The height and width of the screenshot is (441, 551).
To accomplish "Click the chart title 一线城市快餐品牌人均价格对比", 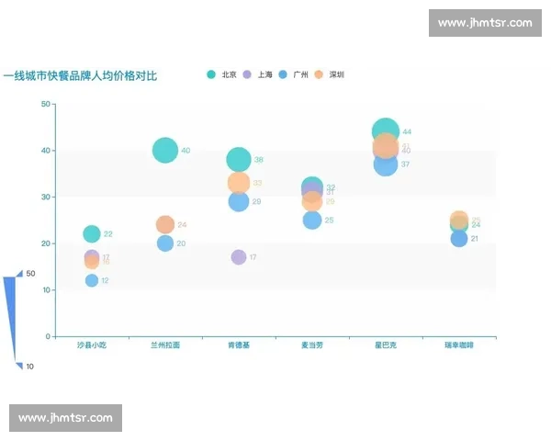I will 80,74.
